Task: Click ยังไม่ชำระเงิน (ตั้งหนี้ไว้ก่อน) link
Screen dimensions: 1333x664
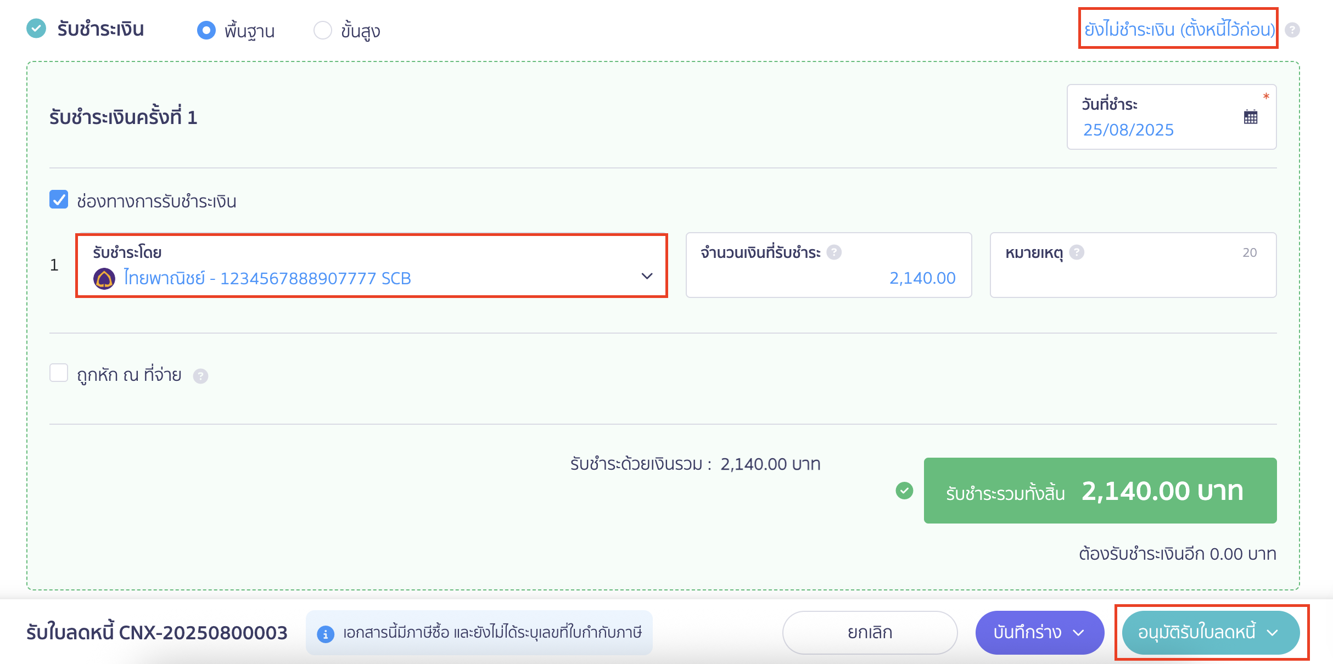Action: click(1179, 29)
